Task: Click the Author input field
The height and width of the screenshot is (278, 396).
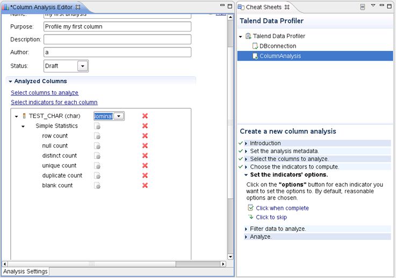Action: (117, 52)
